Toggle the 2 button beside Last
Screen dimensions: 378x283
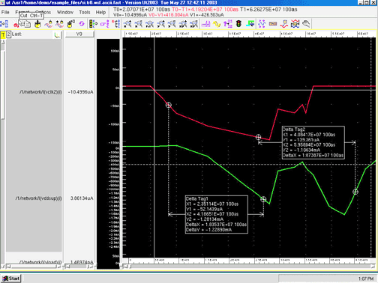(8, 34)
